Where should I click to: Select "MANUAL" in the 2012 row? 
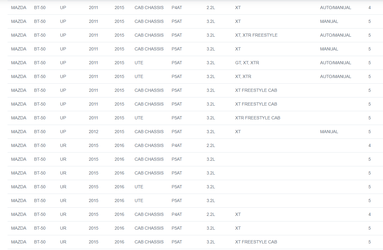click(x=329, y=132)
